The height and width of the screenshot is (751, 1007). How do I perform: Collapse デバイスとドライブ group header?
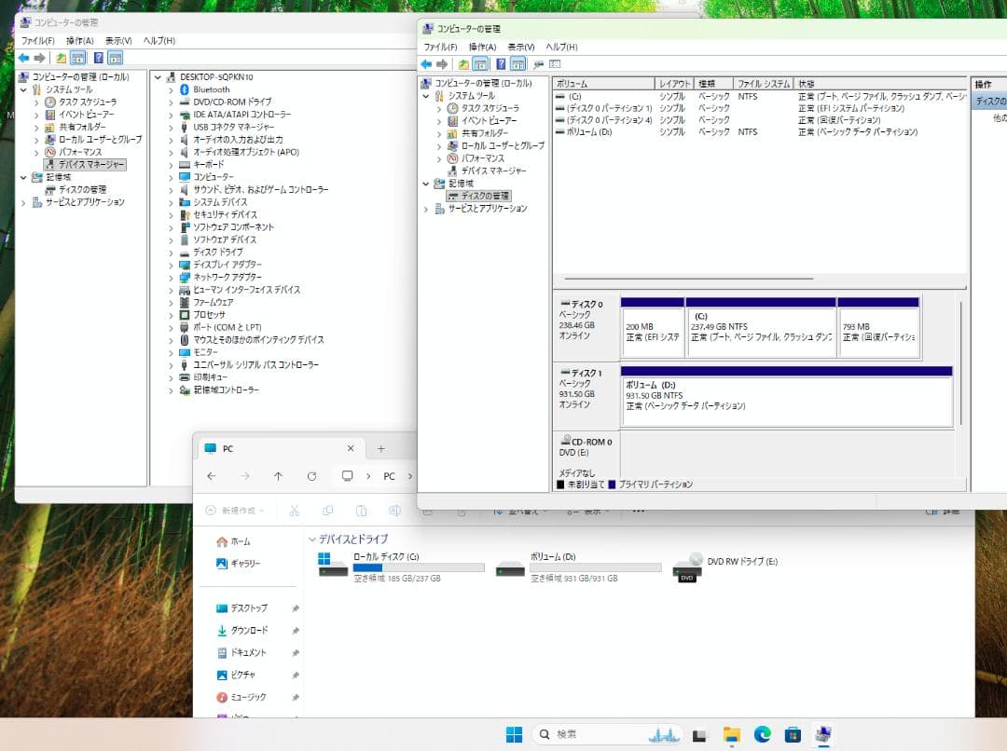tap(312, 539)
